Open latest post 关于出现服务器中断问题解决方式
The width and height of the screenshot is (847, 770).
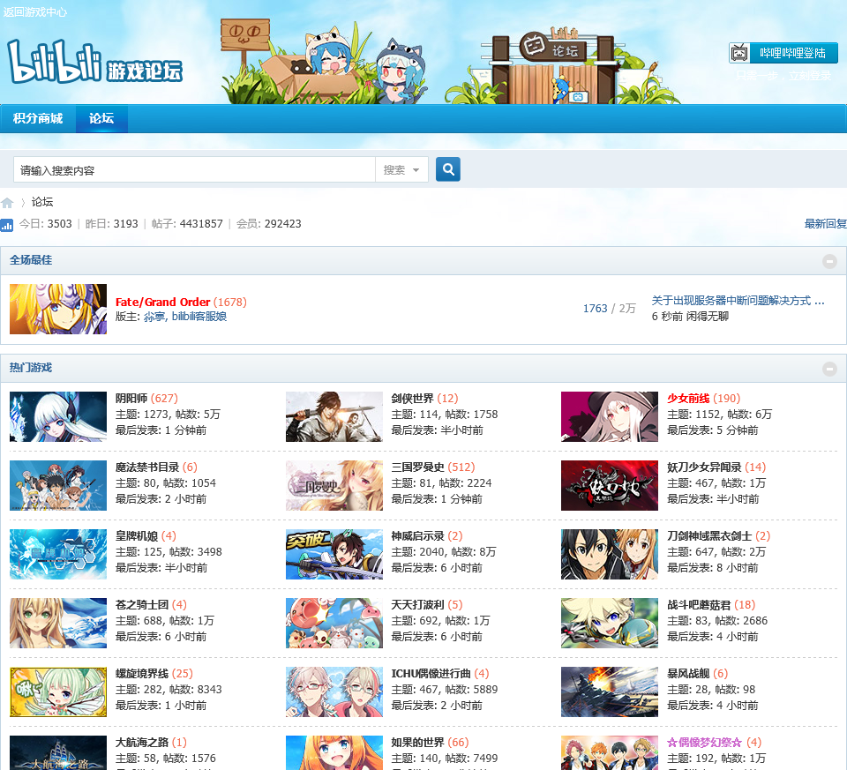tap(738, 301)
